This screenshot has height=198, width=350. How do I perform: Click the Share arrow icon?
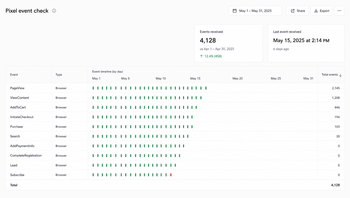pyautogui.click(x=292, y=11)
